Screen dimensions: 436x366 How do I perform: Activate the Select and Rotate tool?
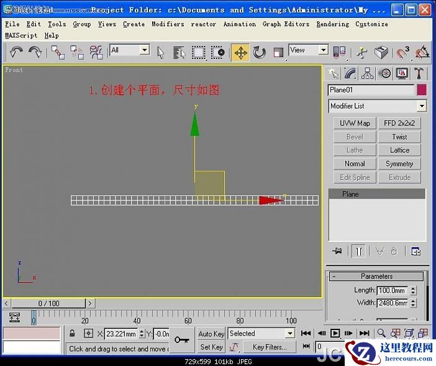tap(259, 52)
